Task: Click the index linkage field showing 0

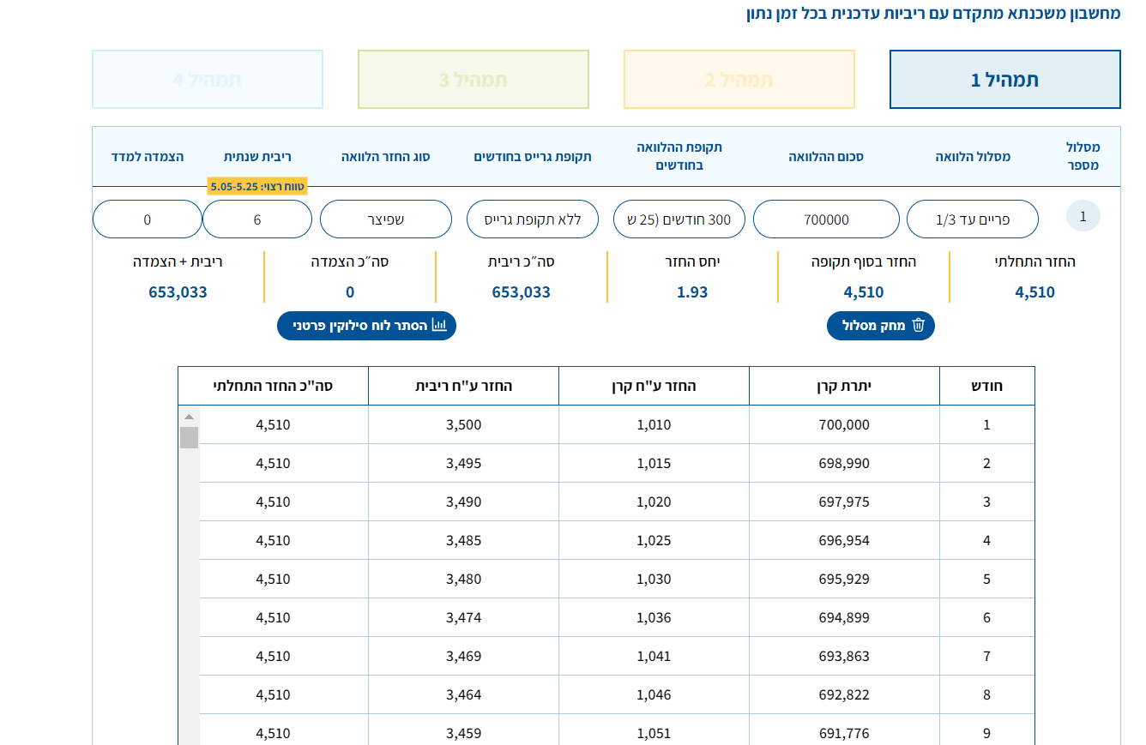Action: pos(147,219)
